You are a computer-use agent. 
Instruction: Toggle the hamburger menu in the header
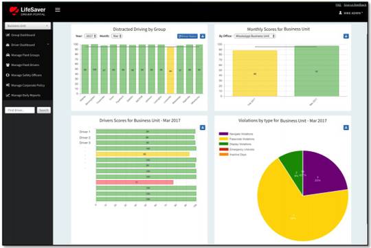pyautogui.click(x=58, y=10)
